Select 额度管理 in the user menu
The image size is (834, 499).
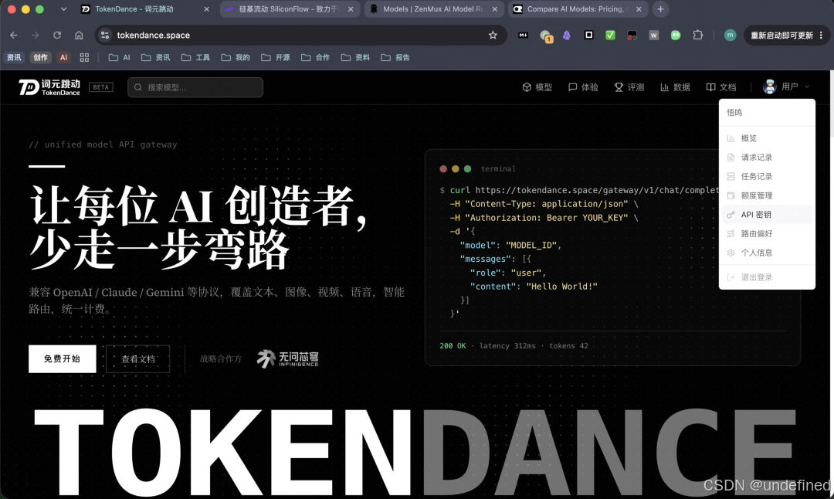click(767, 195)
